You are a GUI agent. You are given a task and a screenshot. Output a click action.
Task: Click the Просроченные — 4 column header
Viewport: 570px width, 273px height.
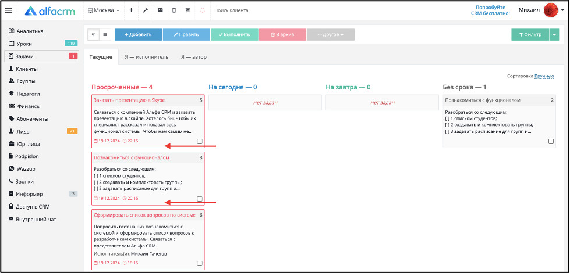pyautogui.click(x=122, y=87)
